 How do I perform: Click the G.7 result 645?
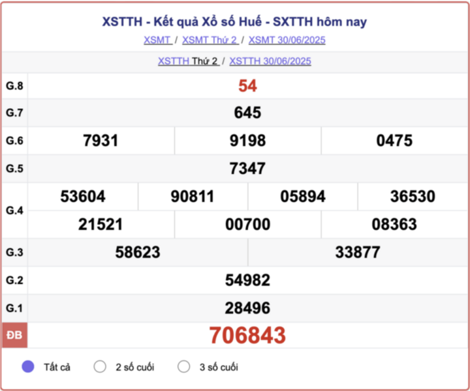tap(247, 113)
